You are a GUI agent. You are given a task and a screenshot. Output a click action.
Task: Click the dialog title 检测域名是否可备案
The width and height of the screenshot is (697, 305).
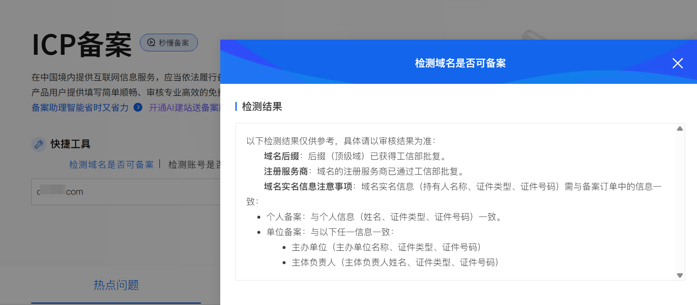[460, 63]
